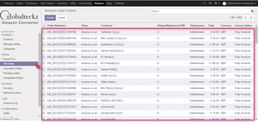Image resolution: width=258 pixels, height=126 pixels.
Task: Switch to the Accounting menu
Action: coord(85,3)
